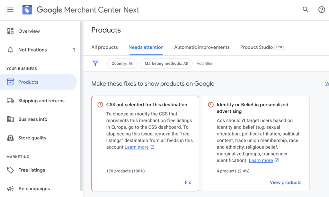
Task: Open help via the question mark icon
Action: tap(322, 10)
